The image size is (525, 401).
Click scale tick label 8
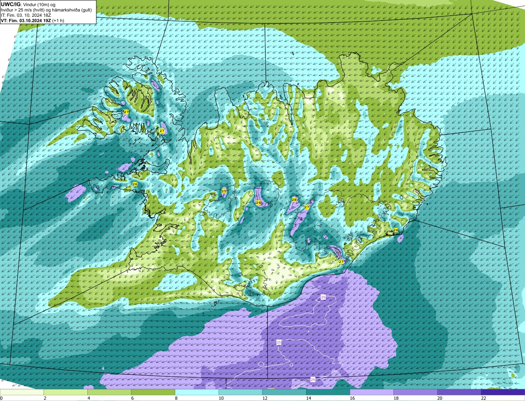(176, 398)
